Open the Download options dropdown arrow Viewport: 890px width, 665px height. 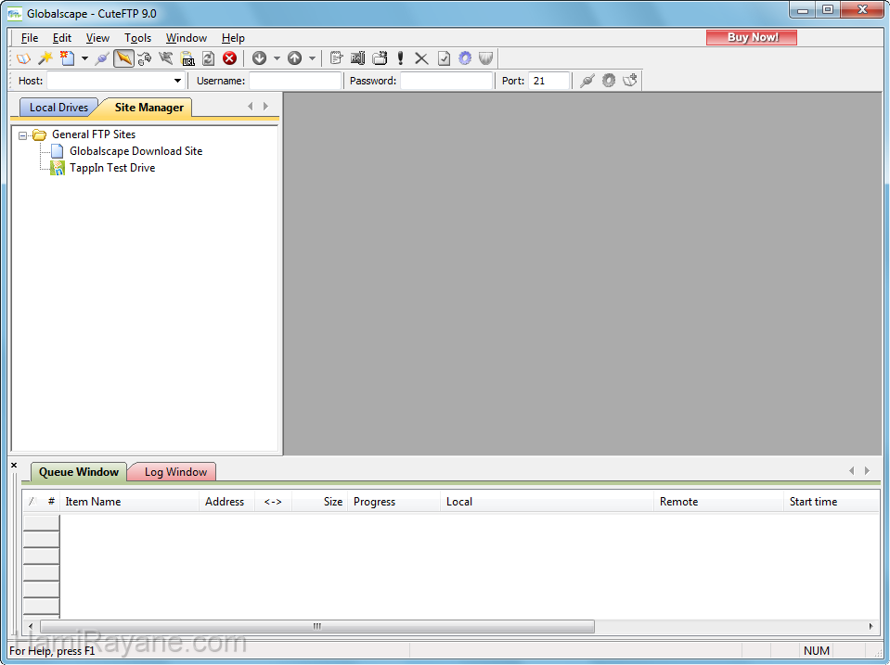point(277,58)
